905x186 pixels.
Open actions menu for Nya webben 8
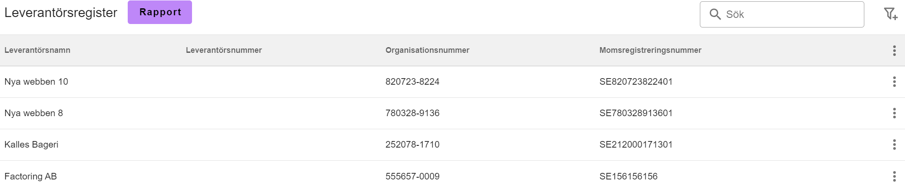click(x=894, y=113)
